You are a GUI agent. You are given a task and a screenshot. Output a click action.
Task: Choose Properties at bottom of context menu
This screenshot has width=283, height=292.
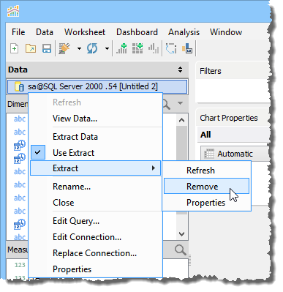[95, 269]
